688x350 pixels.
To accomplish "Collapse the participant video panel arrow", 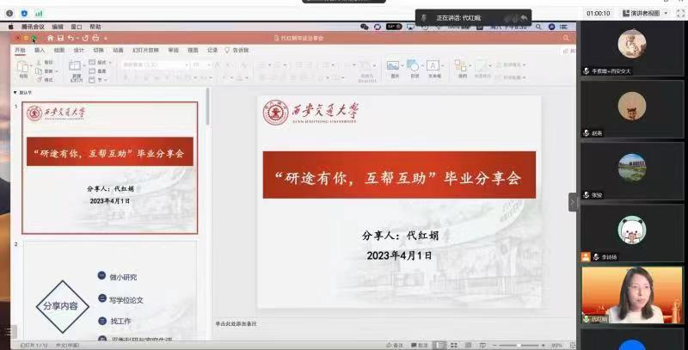I will point(573,202).
